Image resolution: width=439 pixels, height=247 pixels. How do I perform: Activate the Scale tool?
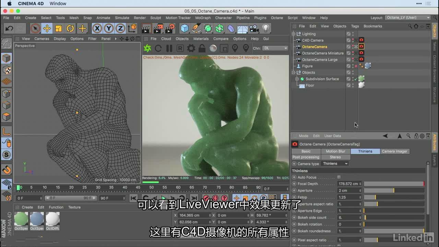[x=59, y=28]
